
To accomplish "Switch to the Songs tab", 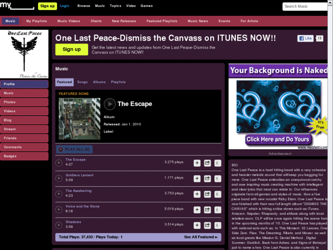I will click(x=82, y=82).
